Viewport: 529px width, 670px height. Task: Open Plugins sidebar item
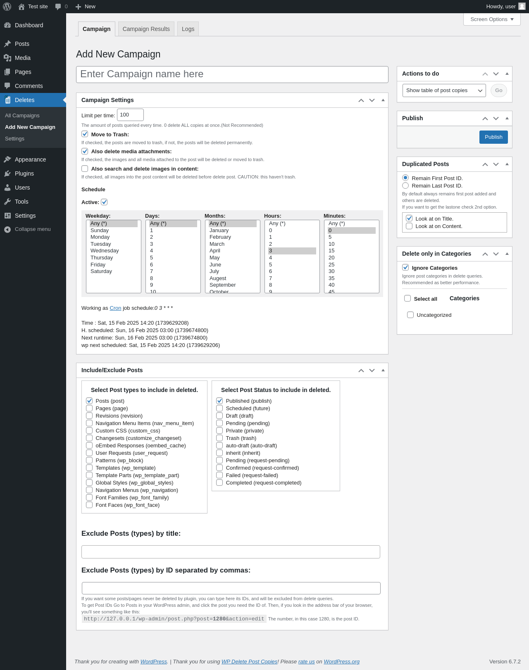(x=33, y=173)
